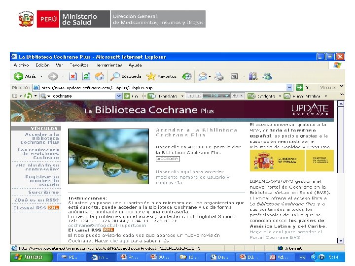
Task: Open the Archivo menu
Action: 21,65
